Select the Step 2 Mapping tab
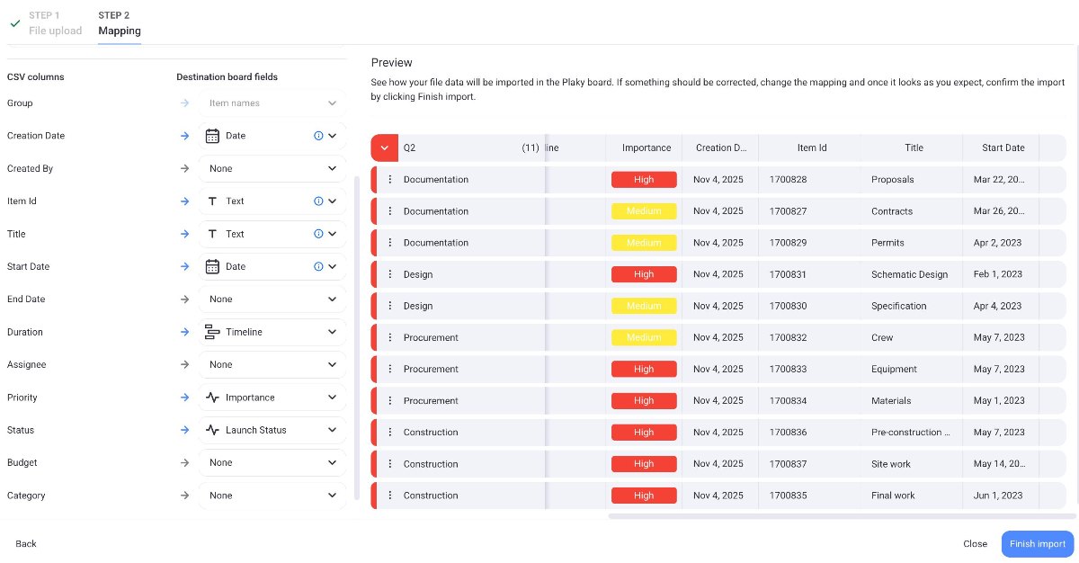The height and width of the screenshot is (563, 1079). [x=120, y=23]
